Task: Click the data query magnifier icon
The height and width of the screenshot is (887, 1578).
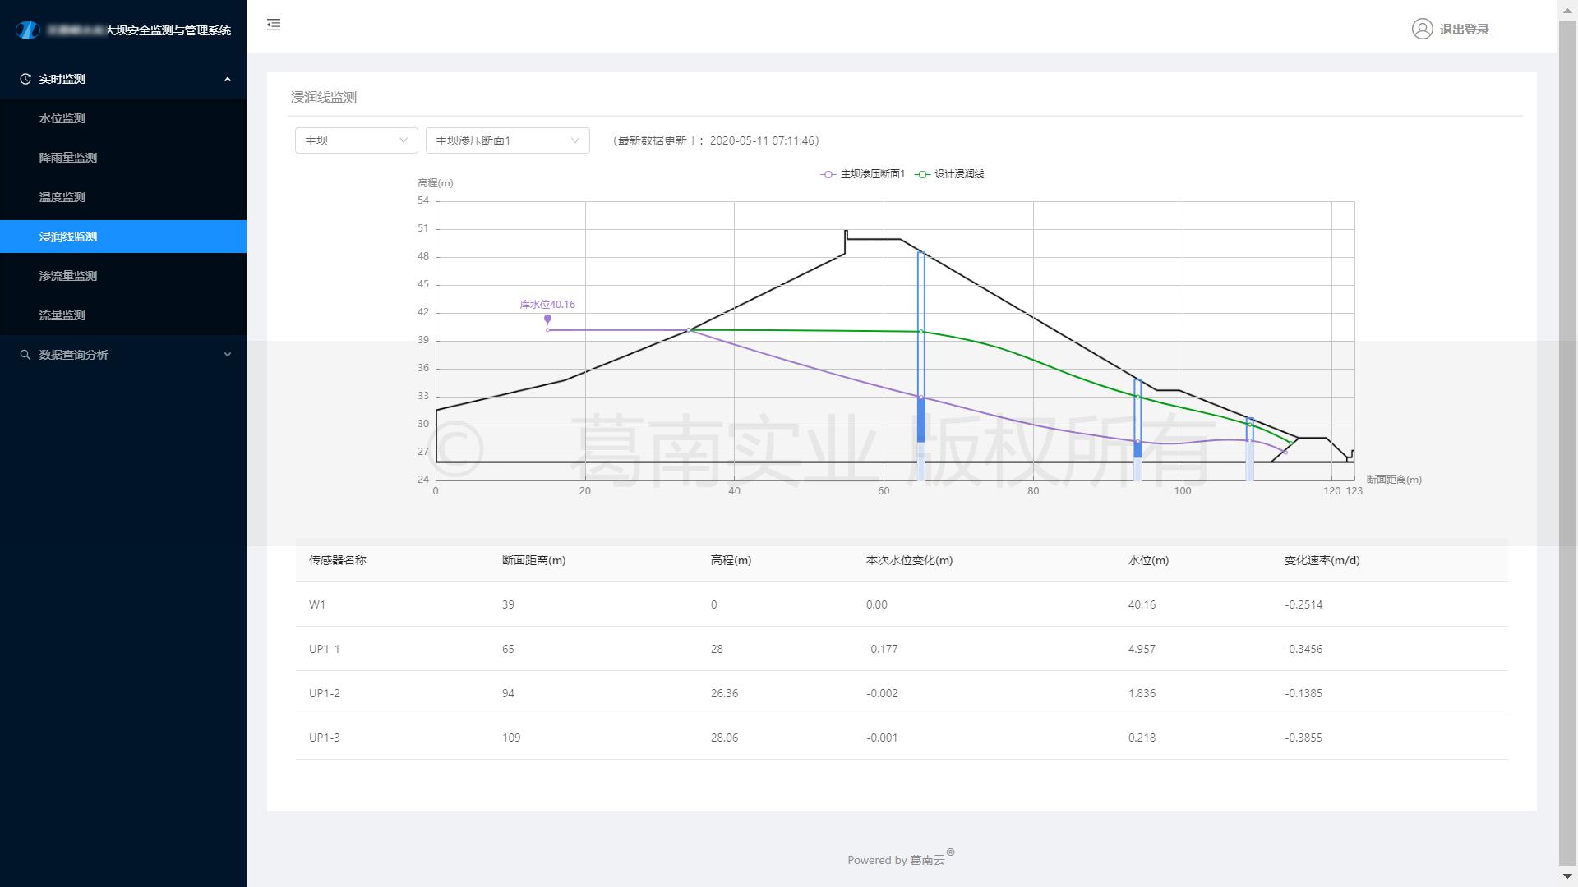Action: (25, 355)
